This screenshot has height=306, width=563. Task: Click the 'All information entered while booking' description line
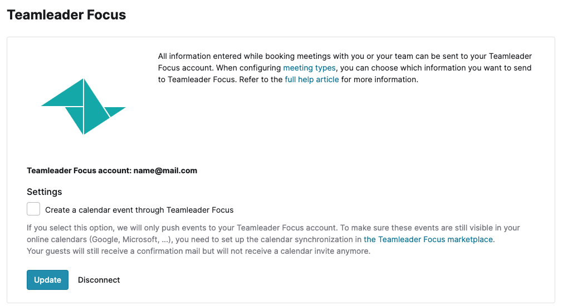coord(345,56)
